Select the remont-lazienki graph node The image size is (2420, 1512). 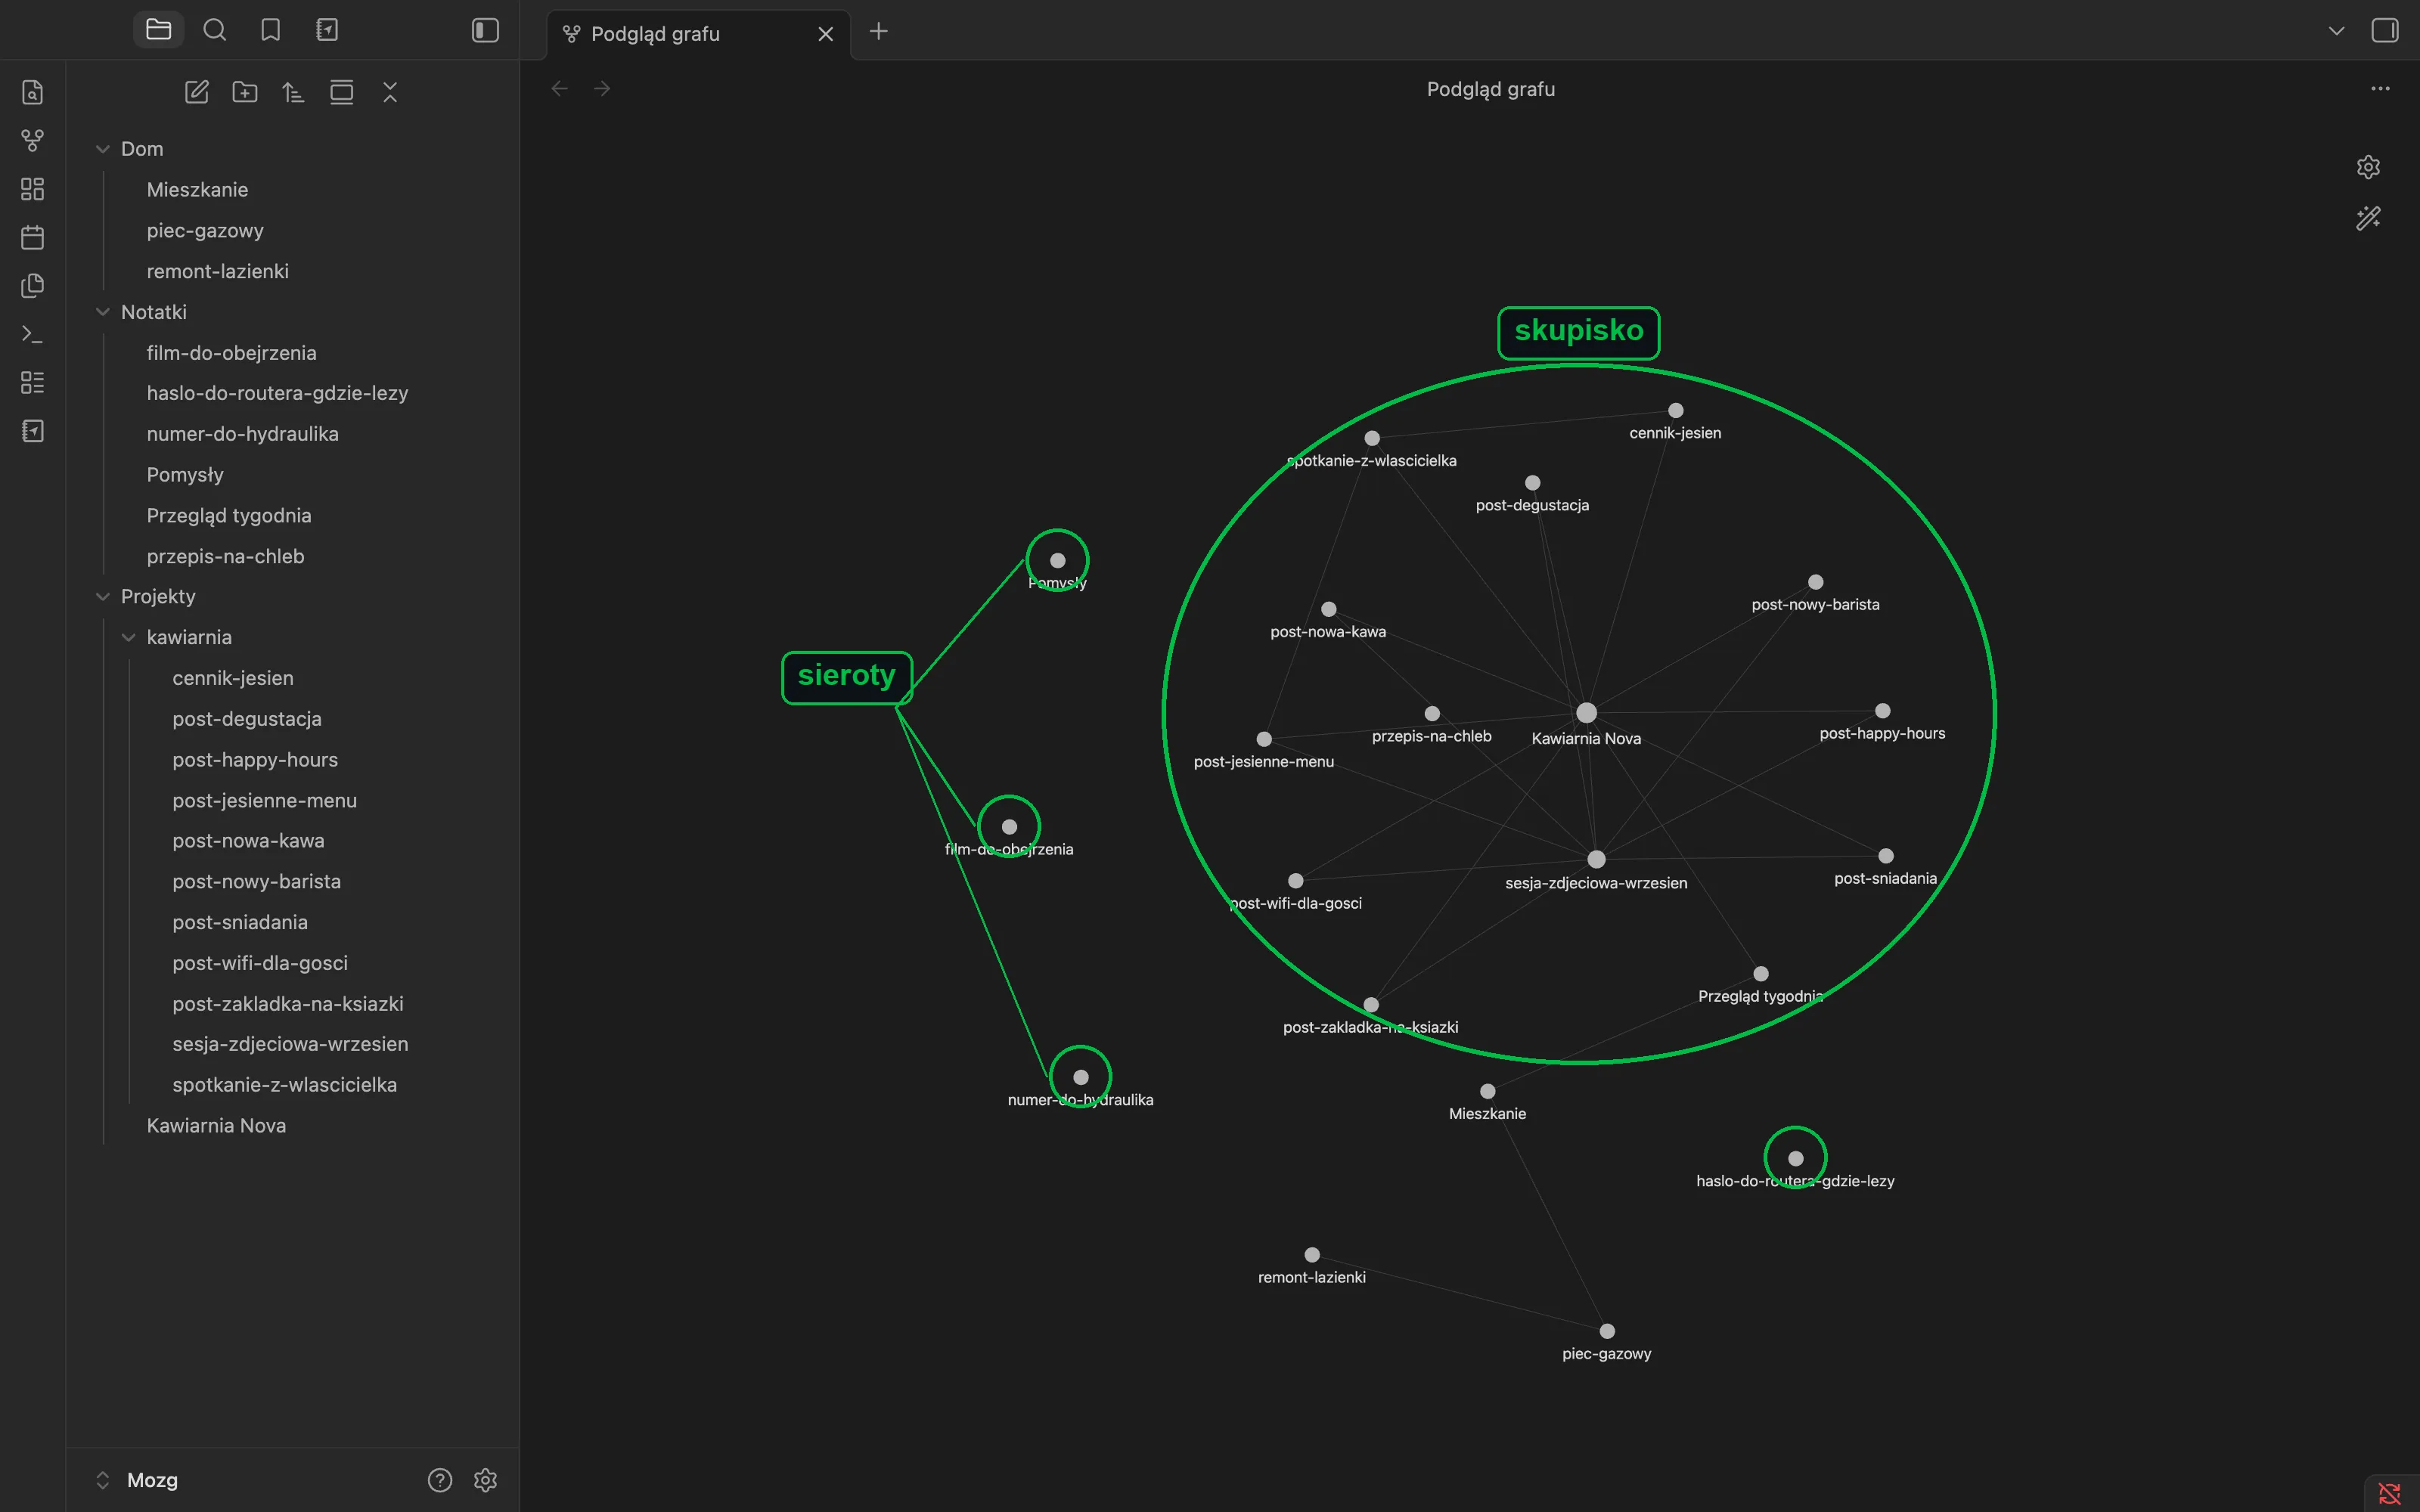pos(1312,1255)
